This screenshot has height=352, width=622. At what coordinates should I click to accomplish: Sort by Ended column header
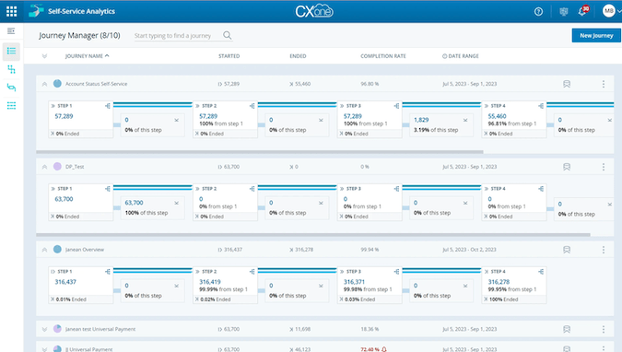coord(298,56)
